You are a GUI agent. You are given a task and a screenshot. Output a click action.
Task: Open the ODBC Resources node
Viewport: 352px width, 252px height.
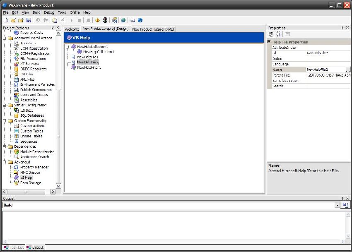[34, 69]
